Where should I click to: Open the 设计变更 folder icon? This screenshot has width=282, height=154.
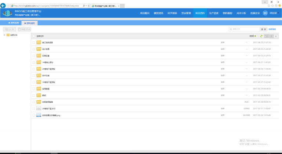pyautogui.click(x=39, y=49)
